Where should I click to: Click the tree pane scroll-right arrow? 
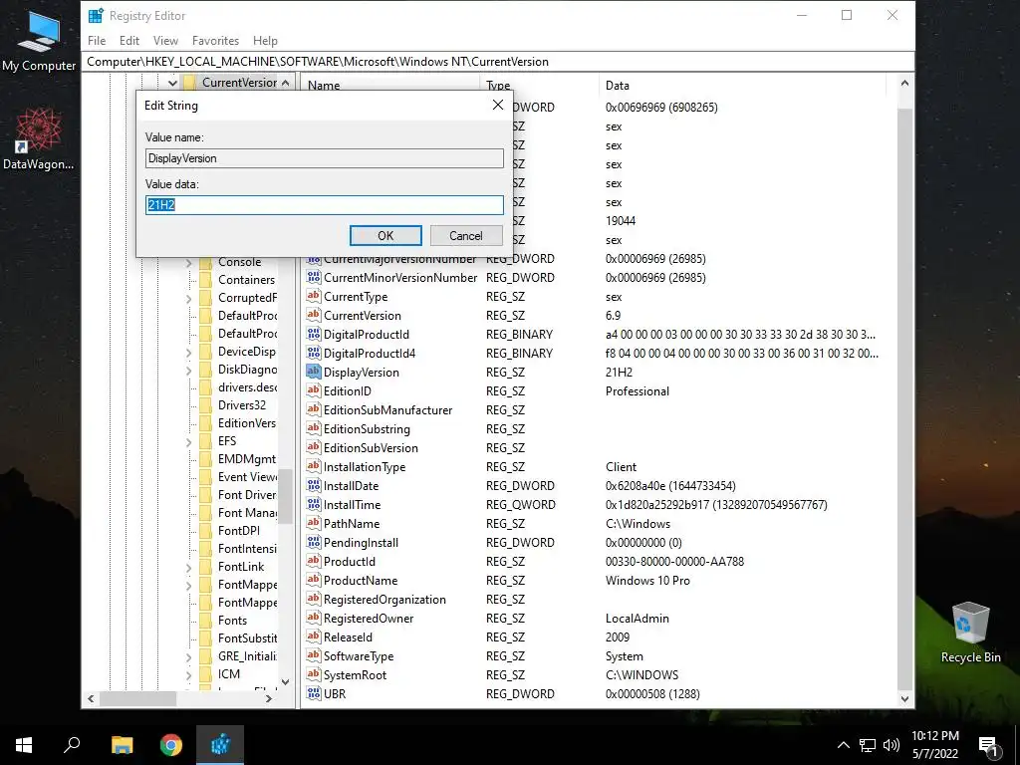269,698
